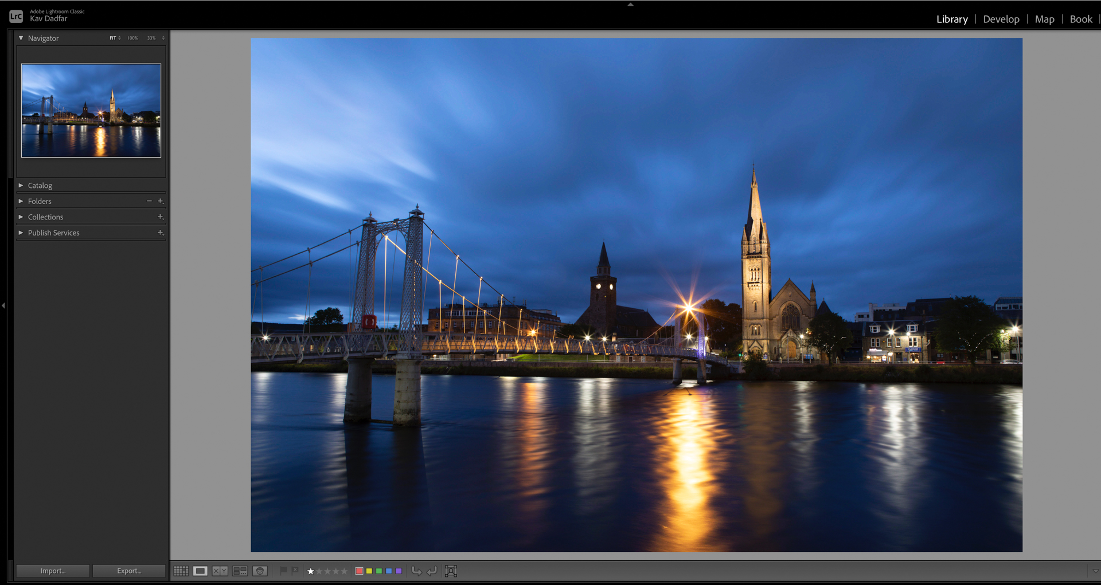Click the Import button
The height and width of the screenshot is (585, 1101).
pos(52,571)
